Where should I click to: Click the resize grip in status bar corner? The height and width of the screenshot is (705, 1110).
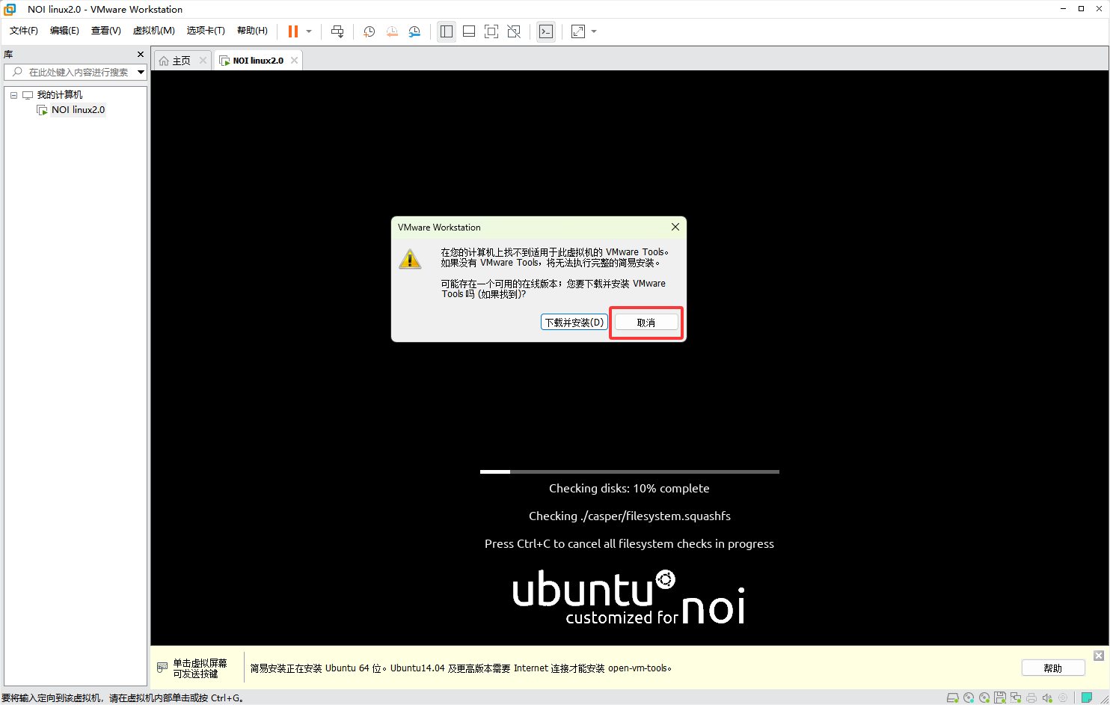(1103, 699)
